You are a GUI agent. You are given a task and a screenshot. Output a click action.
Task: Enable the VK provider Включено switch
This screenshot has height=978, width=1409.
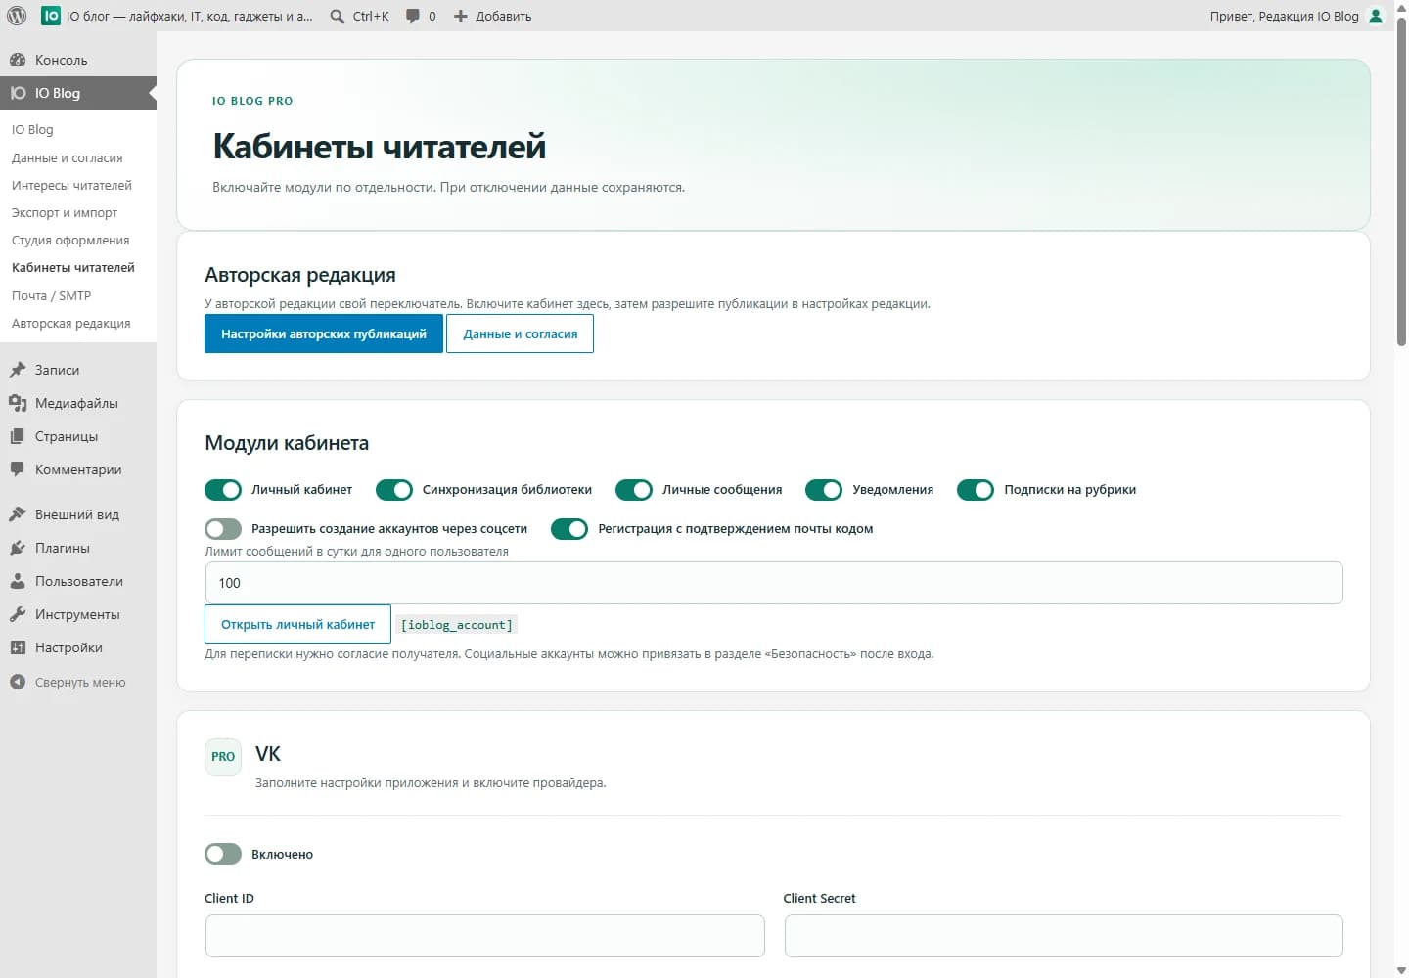(x=223, y=854)
